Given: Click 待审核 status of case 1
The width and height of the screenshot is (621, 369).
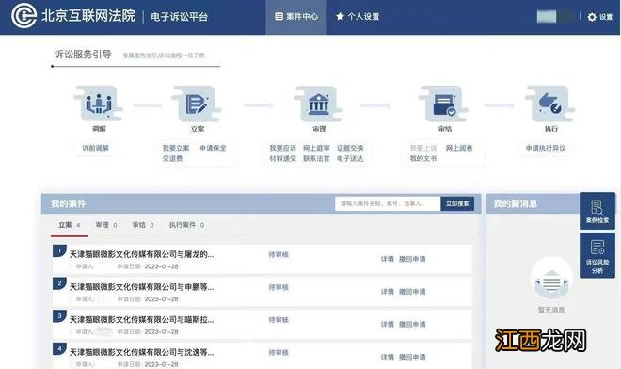Looking at the screenshot, I should [x=279, y=254].
